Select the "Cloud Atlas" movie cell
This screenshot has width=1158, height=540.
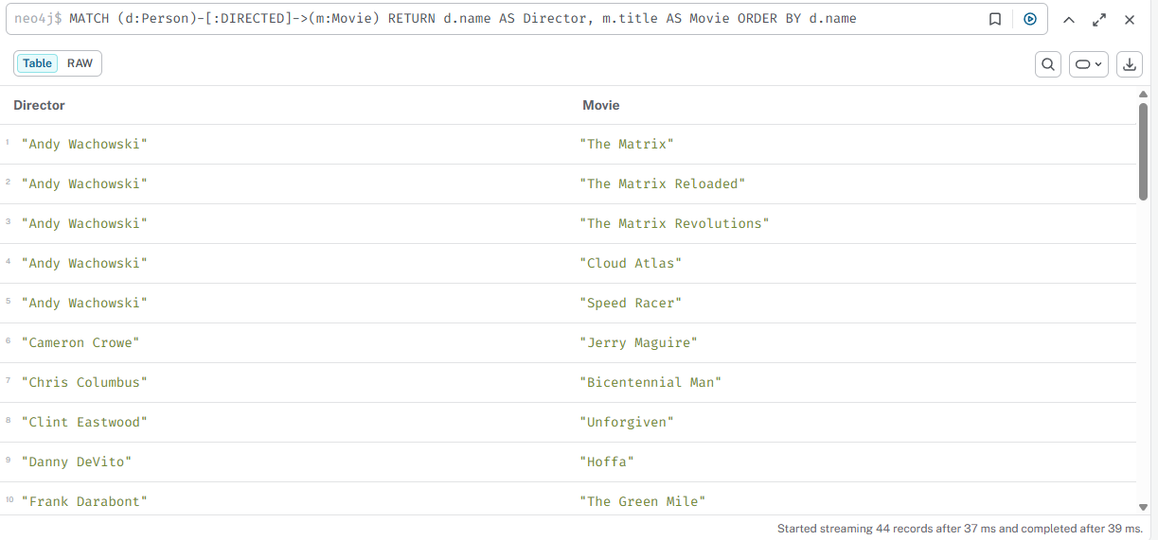tap(631, 263)
